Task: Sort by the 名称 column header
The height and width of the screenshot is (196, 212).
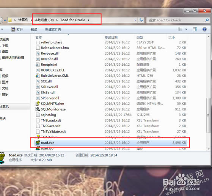Action: [x=39, y=37]
